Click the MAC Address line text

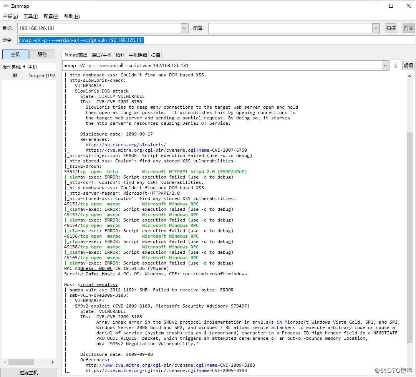tap(116, 268)
